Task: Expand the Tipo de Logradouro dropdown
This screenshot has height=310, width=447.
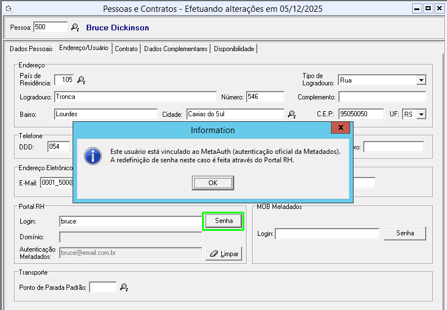Action: click(421, 80)
